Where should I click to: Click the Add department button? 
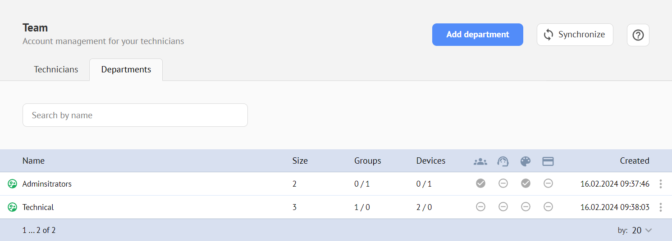(477, 35)
